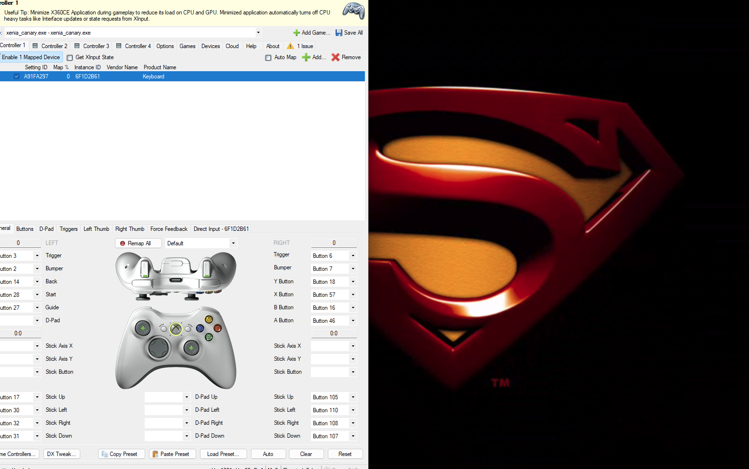Click the green A button on controller image
The height and width of the screenshot is (469, 749).
coord(209,337)
